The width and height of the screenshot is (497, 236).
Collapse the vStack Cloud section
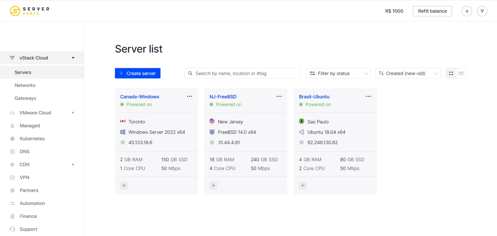pyautogui.click(x=73, y=58)
